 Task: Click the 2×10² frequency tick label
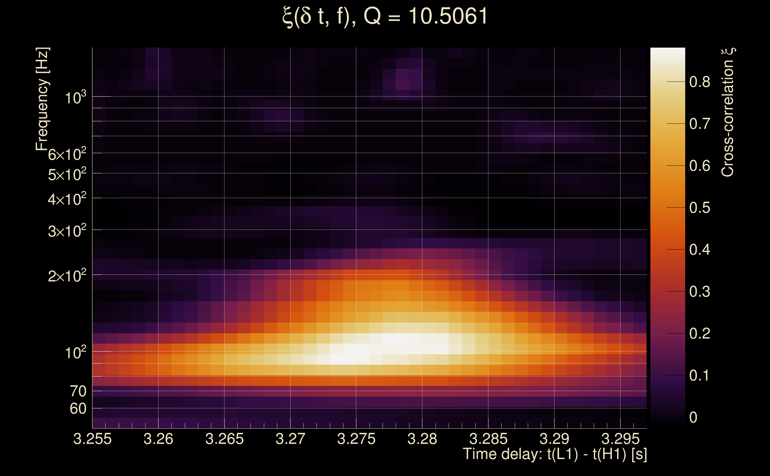(x=67, y=276)
